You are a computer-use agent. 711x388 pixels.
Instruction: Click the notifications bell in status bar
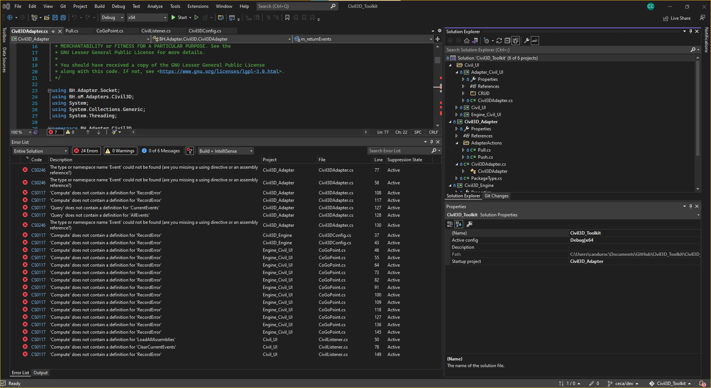(x=702, y=384)
